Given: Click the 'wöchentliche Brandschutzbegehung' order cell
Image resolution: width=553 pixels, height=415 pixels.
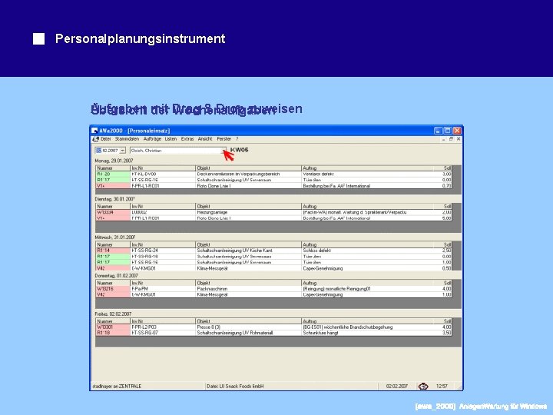Looking at the screenshot, I should coord(367,327).
